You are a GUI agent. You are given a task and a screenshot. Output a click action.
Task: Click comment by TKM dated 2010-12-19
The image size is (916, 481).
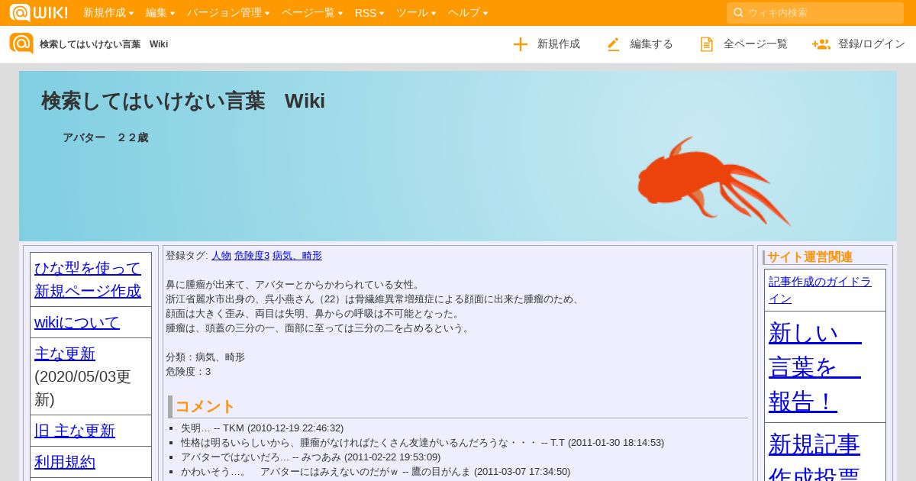[262, 428]
